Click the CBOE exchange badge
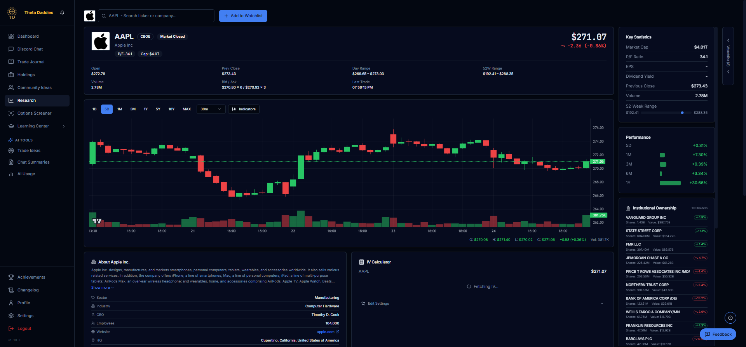 point(145,37)
